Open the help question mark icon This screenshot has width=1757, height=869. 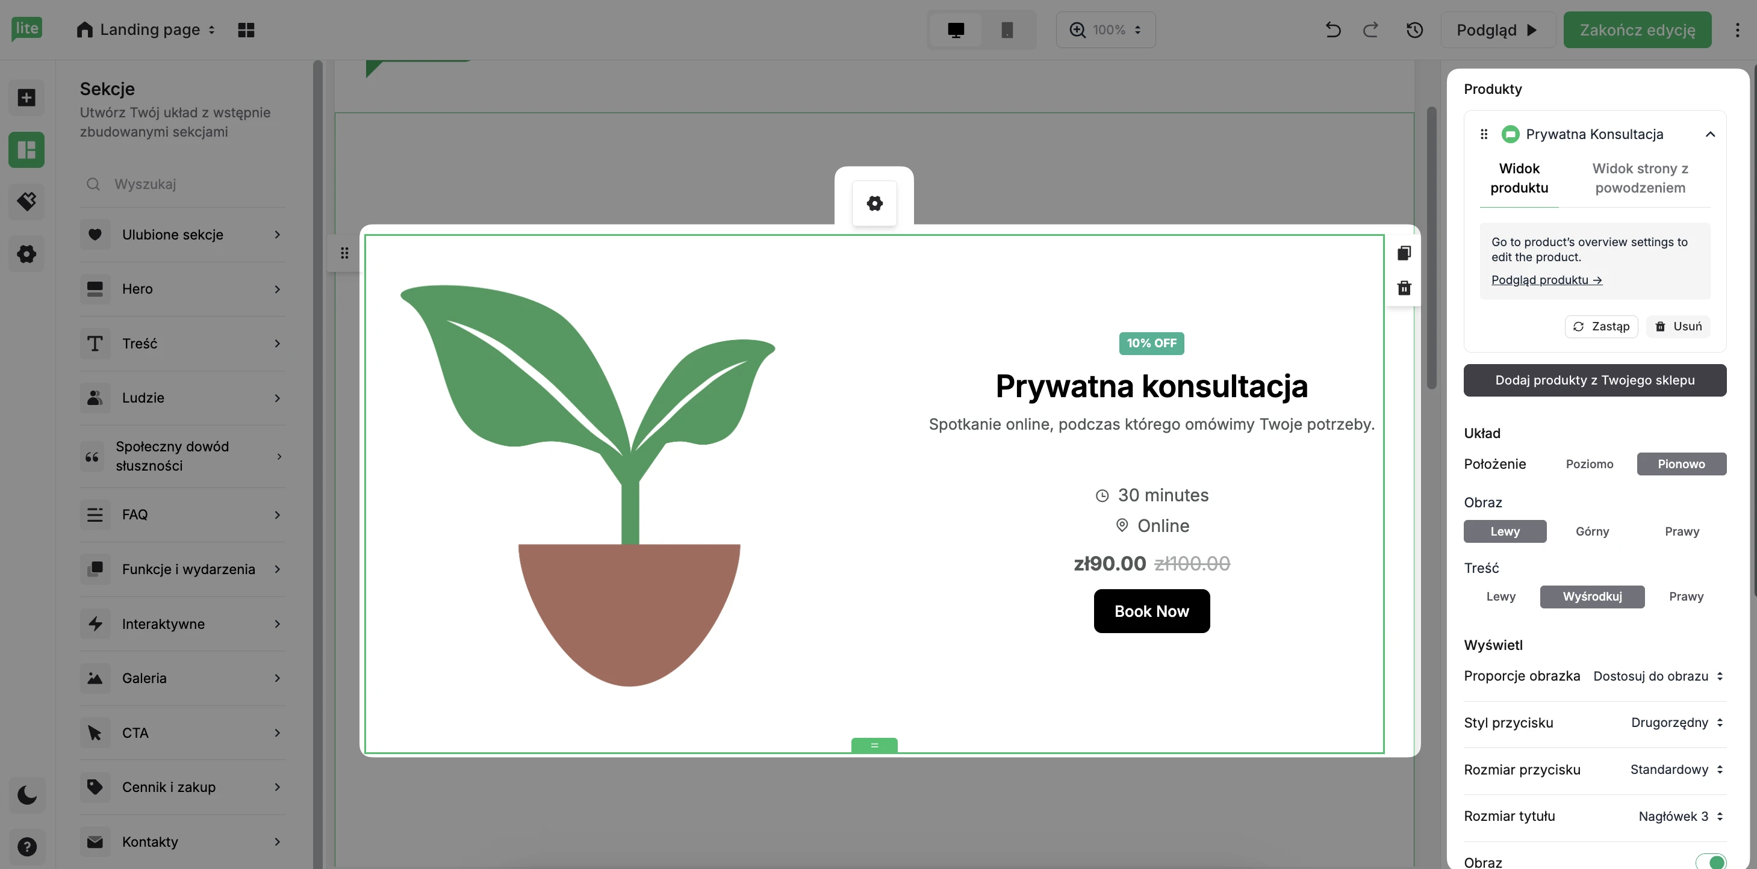point(26,847)
